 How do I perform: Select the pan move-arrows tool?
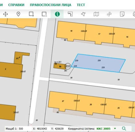[5, 14]
